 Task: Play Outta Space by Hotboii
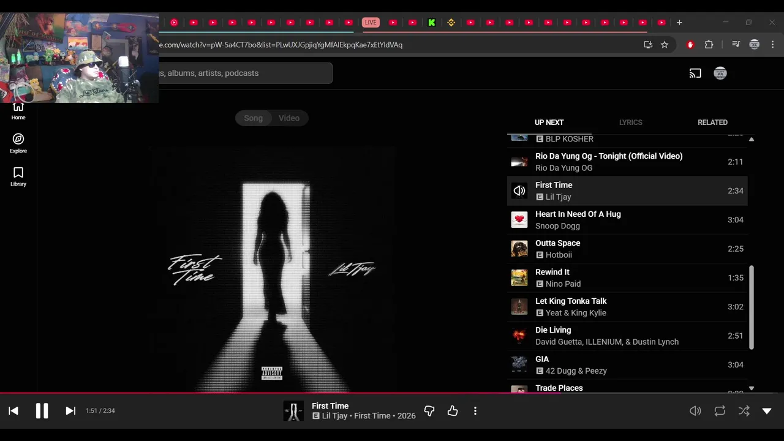627,249
